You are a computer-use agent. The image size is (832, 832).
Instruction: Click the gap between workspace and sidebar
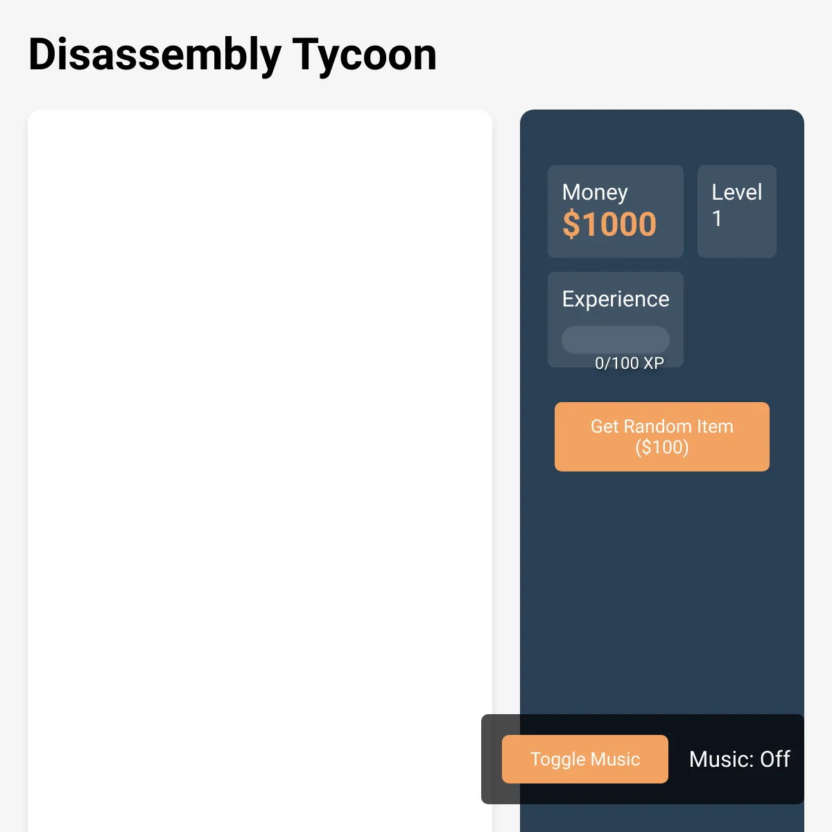pyautogui.click(x=506, y=416)
